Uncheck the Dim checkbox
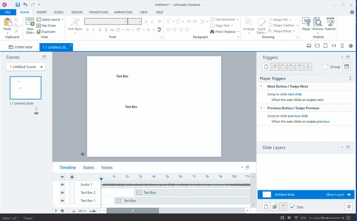Image resolution: width=357 pixels, height=221 pixels. (292, 207)
